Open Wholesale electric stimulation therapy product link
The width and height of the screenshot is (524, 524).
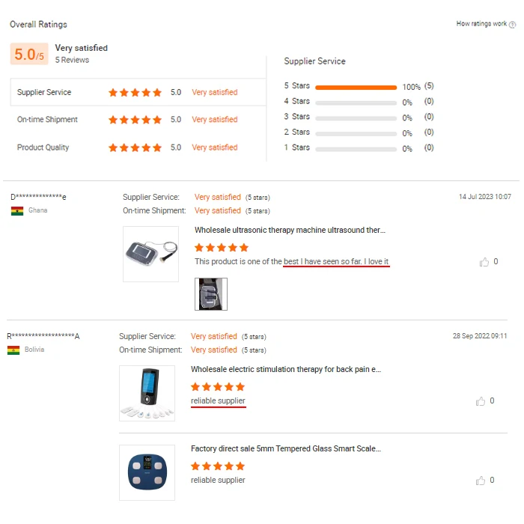[286, 370]
